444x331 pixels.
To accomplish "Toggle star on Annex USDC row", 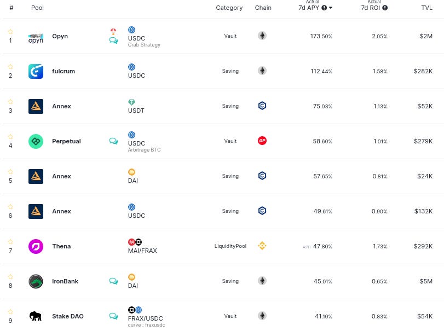I will [x=10, y=206].
